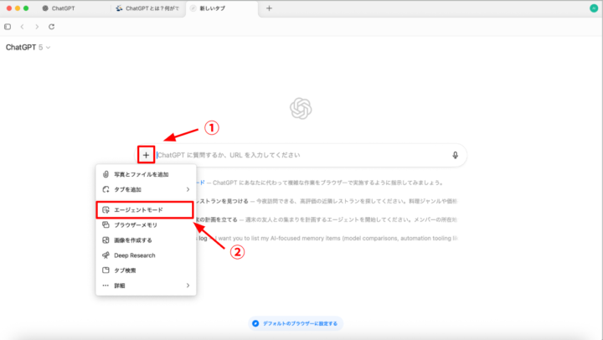This screenshot has width=603, height=340.
Task: Click the plus attachment button in search bar
Action: 147,155
